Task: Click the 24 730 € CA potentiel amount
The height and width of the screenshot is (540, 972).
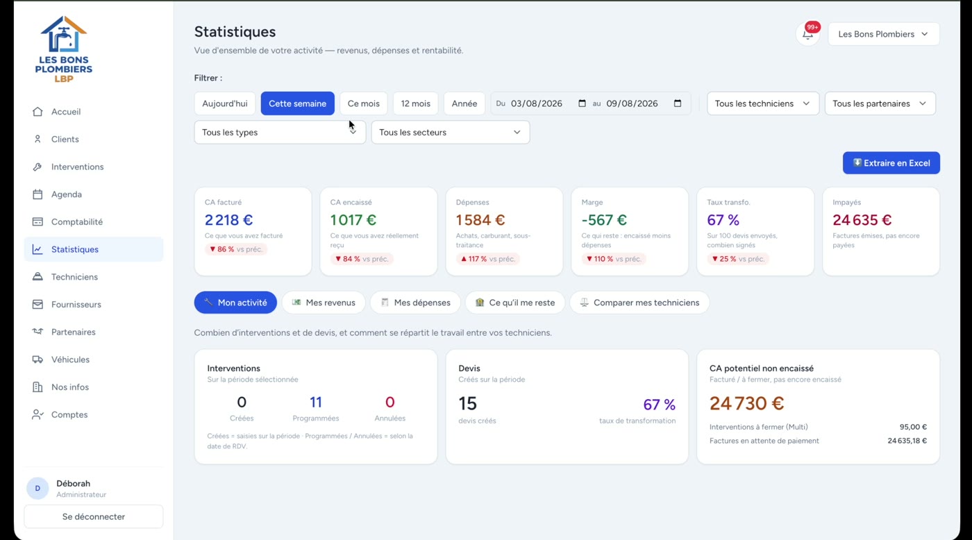Action: [x=747, y=403]
